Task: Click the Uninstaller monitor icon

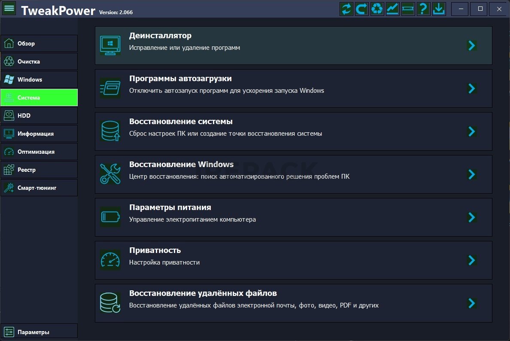Action: point(110,45)
